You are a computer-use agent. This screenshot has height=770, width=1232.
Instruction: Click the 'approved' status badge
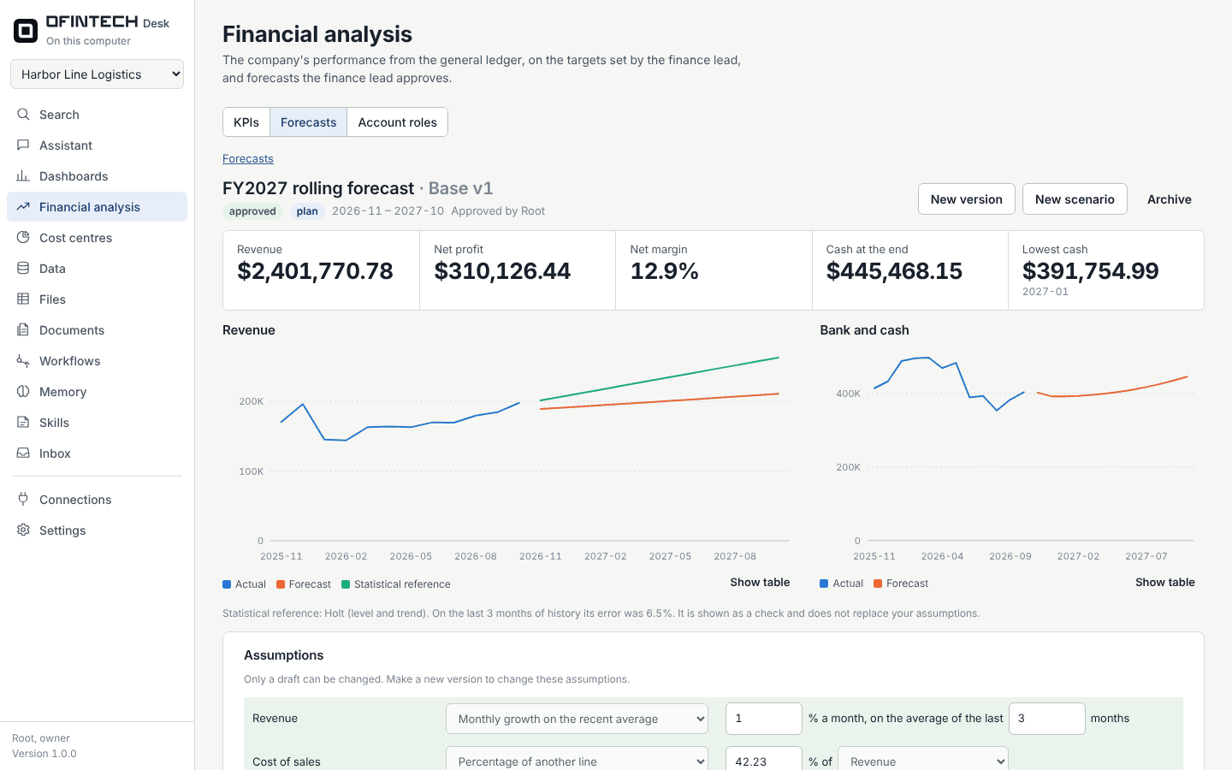click(x=252, y=211)
